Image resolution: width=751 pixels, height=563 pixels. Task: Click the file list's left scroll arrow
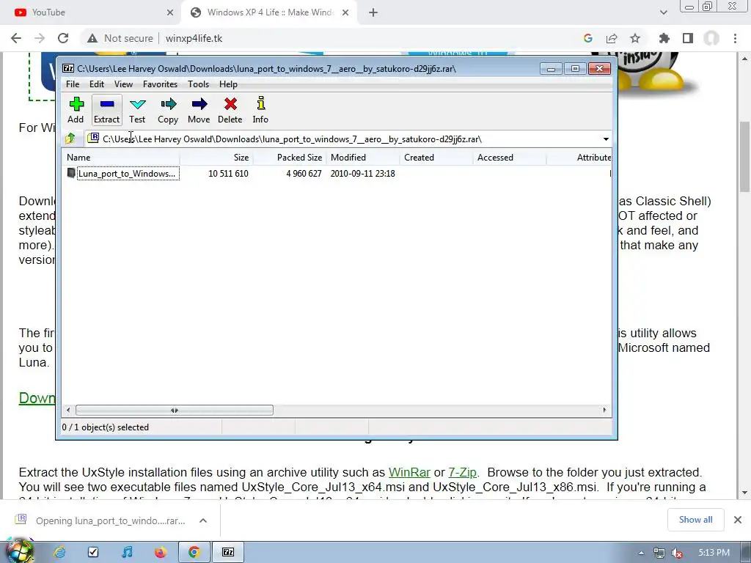68,411
